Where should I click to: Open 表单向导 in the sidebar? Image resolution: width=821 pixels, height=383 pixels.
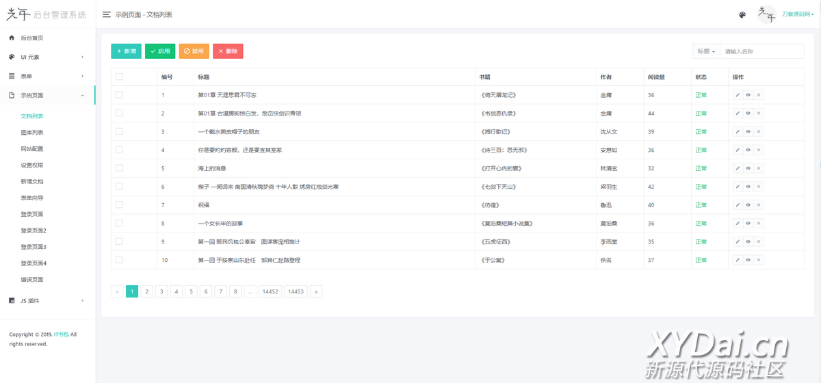pos(32,198)
